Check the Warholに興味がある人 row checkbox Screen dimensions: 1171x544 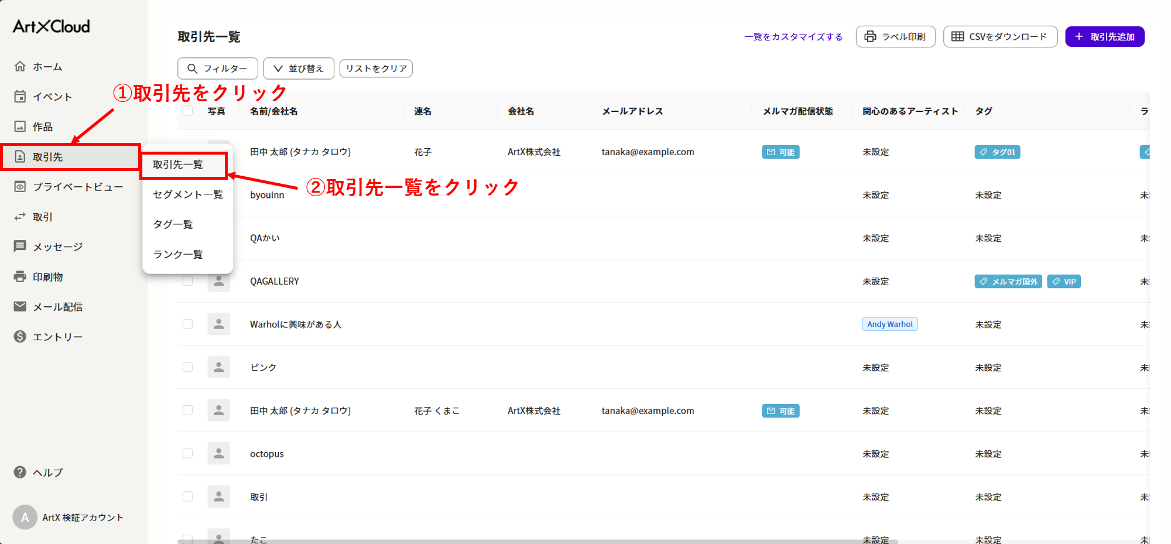pyautogui.click(x=187, y=324)
